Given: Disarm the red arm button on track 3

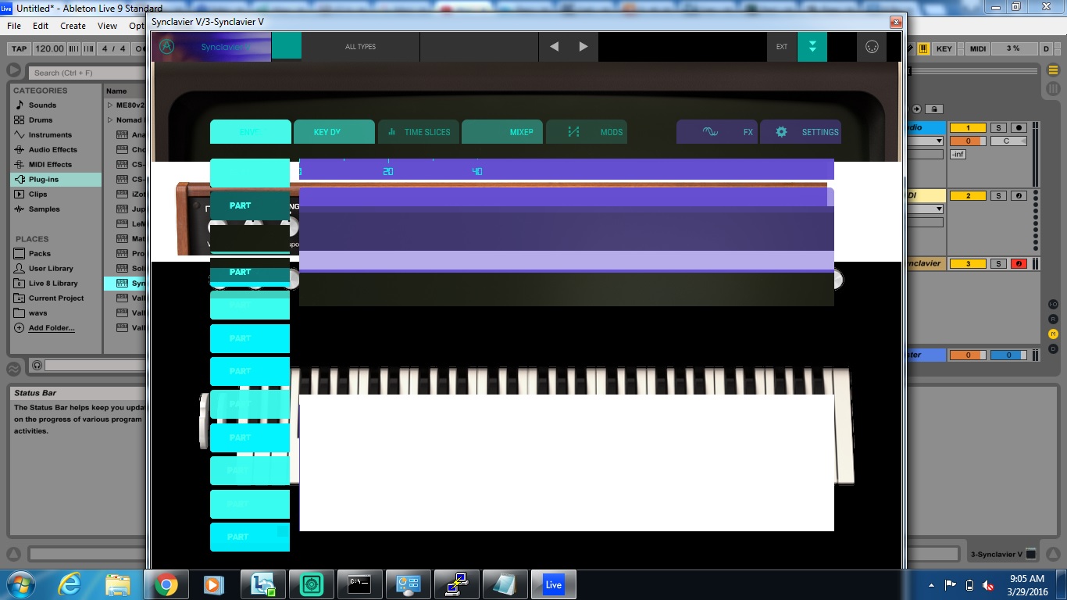Looking at the screenshot, I should click(1019, 264).
